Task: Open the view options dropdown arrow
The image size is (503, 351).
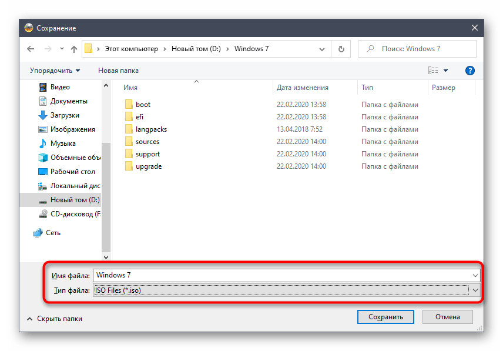Action: (445, 71)
